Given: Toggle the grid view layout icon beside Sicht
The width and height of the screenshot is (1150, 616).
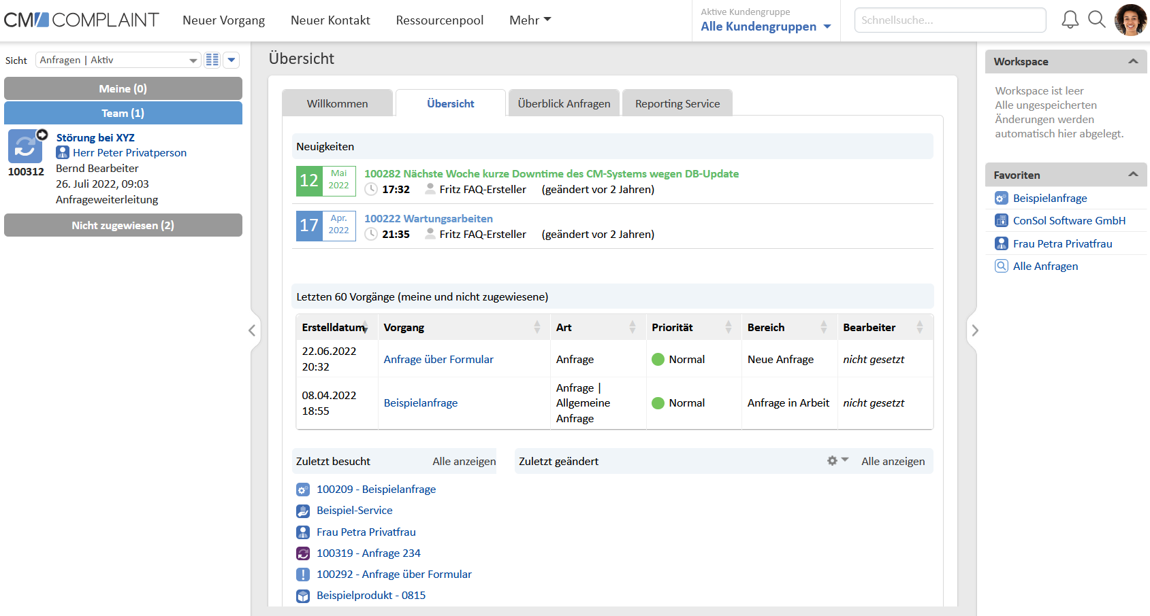Looking at the screenshot, I should click(x=212, y=60).
